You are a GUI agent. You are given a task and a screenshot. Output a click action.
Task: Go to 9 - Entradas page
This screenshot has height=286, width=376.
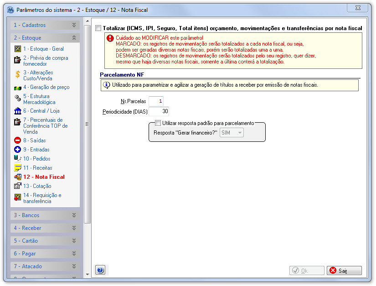36,150
